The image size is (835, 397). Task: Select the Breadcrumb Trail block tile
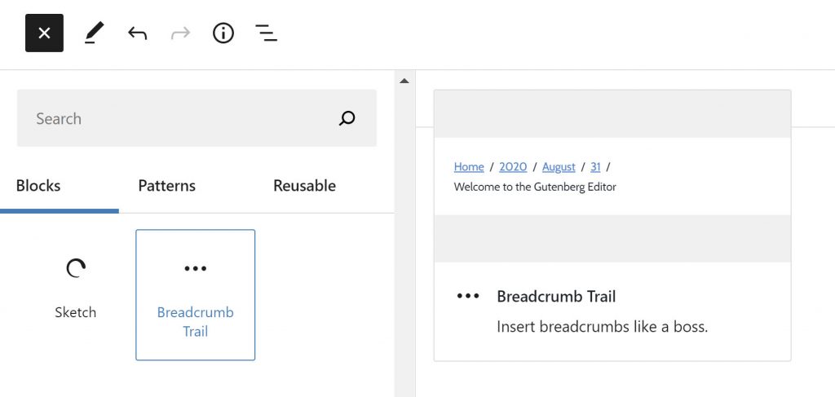click(x=196, y=295)
